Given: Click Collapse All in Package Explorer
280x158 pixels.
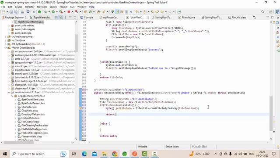Looking at the screenshot, I should [56, 18].
